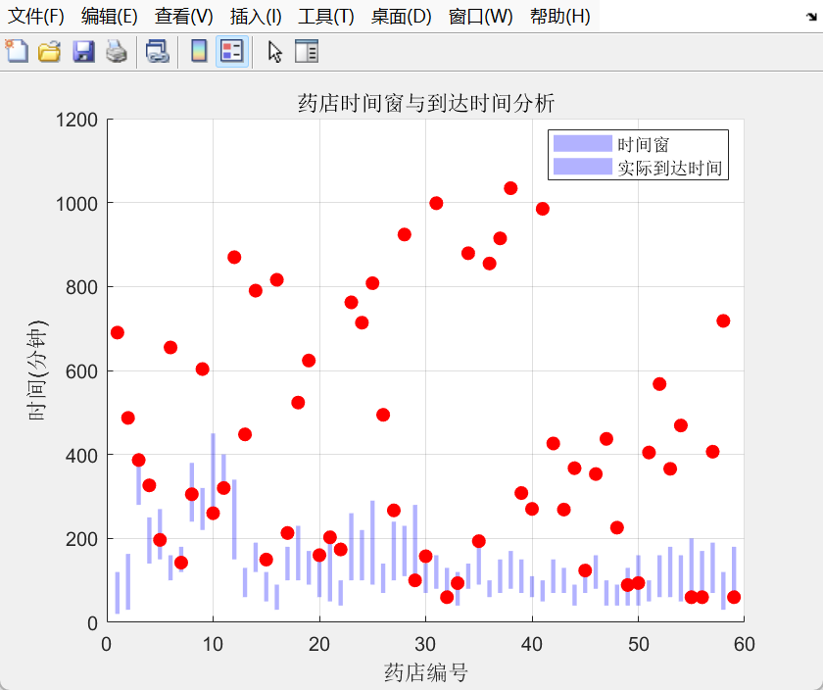Click the New Figure toolbar icon
Screen dimensions: 823x690
17,52
